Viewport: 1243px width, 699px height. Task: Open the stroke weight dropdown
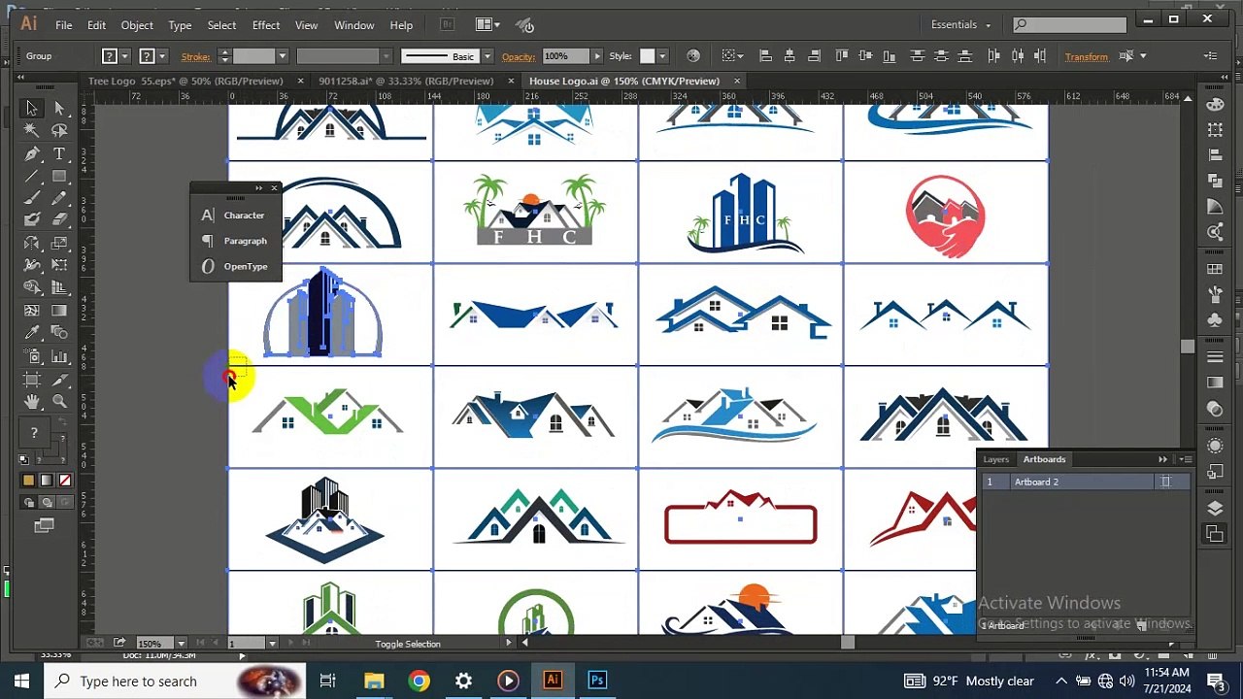282,56
